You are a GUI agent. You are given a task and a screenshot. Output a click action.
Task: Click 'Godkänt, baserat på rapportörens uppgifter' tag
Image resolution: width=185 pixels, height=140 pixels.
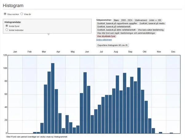[x=117, y=23]
